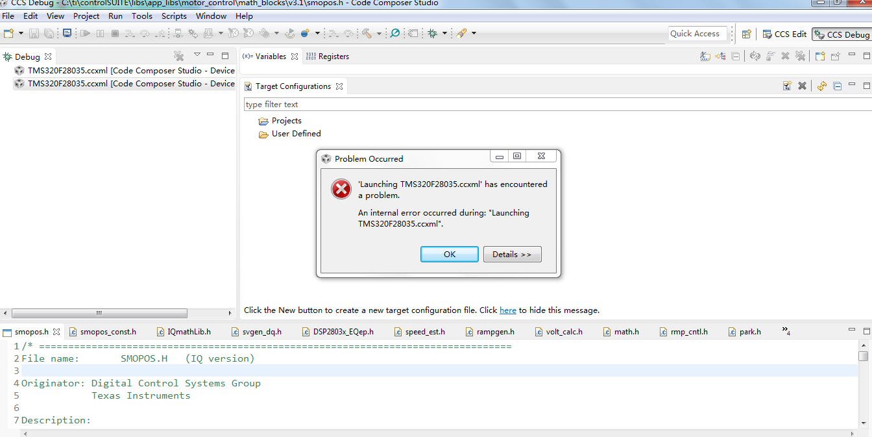This screenshot has height=437, width=872.
Task: Click the green bug Debug launch icon
Action: pyautogui.click(x=433, y=33)
